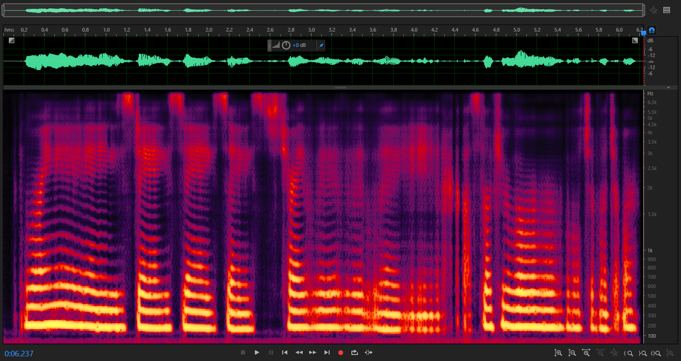Click the HUD volume bars icon
The image size is (681, 361).
tap(276, 45)
